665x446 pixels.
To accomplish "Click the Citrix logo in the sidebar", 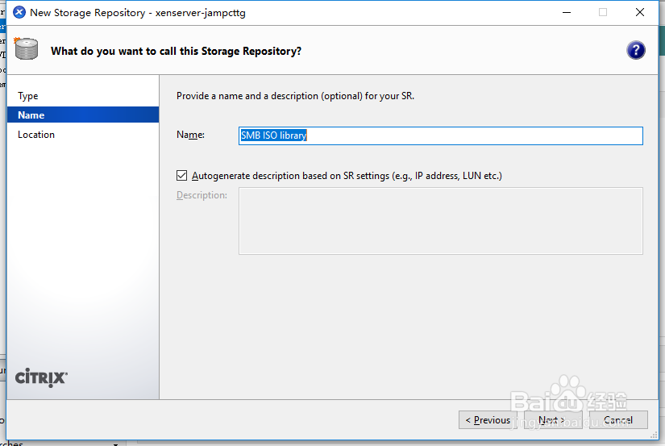I will [41, 377].
